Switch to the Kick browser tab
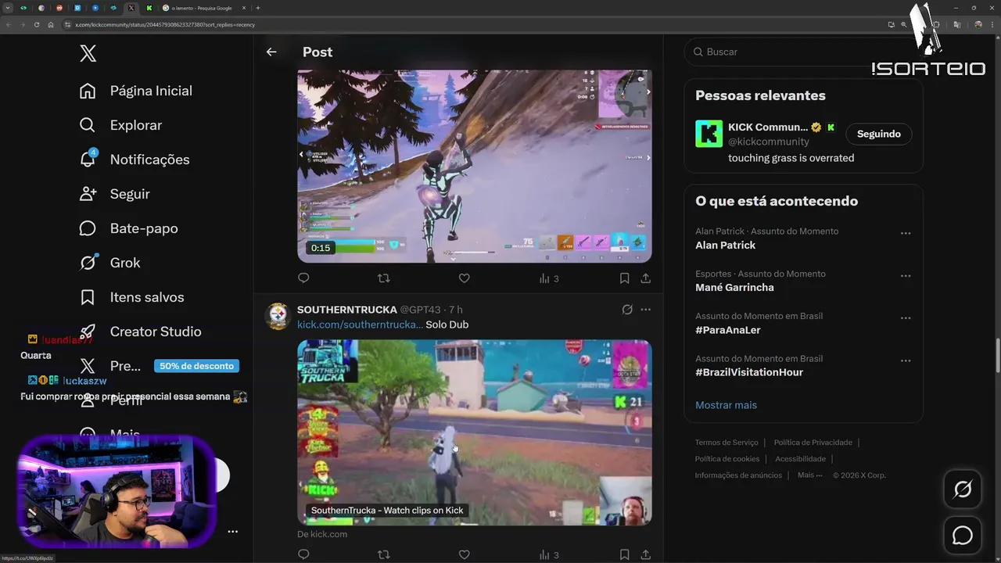 click(149, 8)
